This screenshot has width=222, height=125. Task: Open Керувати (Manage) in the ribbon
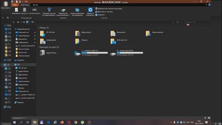click(100, 15)
